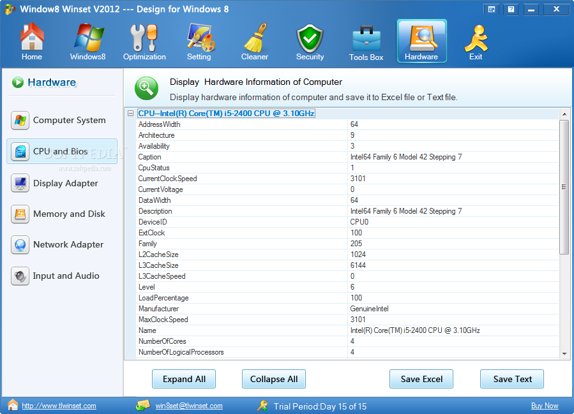Select the L3CacheSpeed row
Image resolution: width=574 pixels, height=414 pixels.
point(347,276)
